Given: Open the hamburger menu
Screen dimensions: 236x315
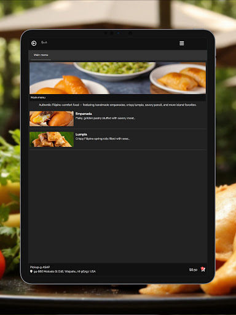Looking at the screenshot, I should coord(181,43).
